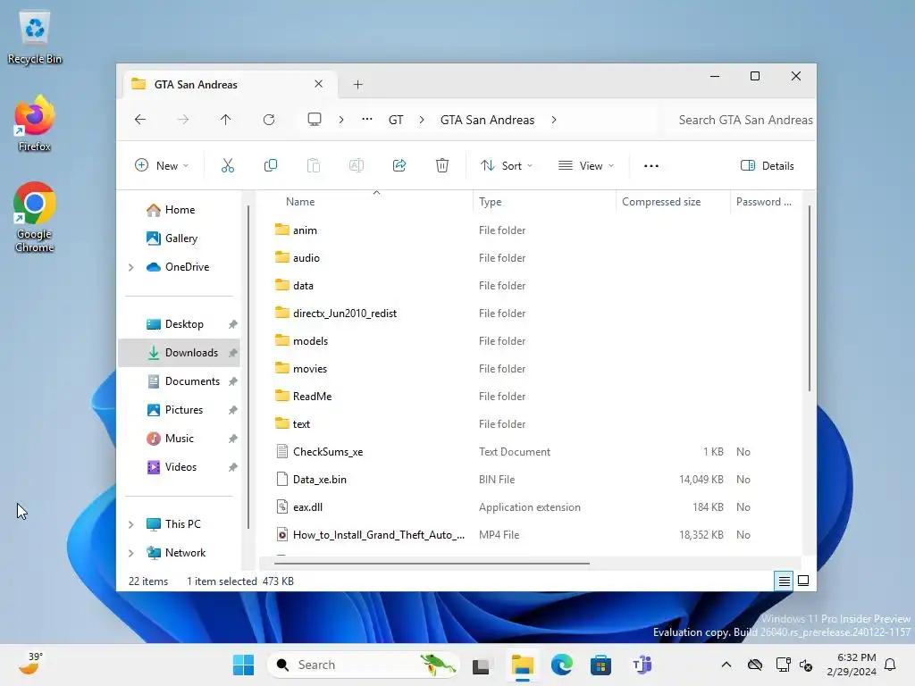Open Music in navigation pane
The height and width of the screenshot is (686, 915).
tap(179, 439)
